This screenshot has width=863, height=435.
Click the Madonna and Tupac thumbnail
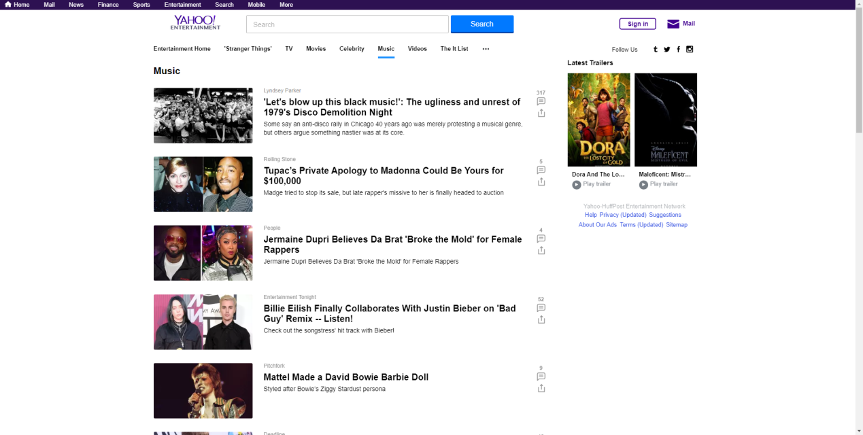point(203,184)
